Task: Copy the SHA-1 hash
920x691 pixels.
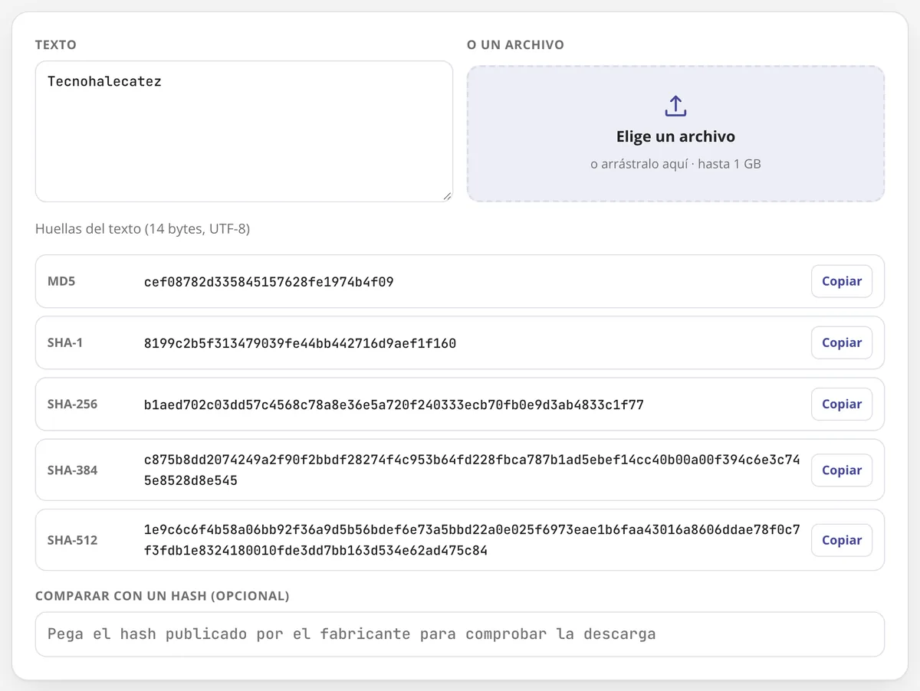Action: point(842,342)
